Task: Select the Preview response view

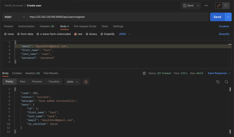Action: pyautogui.click(x=37, y=82)
